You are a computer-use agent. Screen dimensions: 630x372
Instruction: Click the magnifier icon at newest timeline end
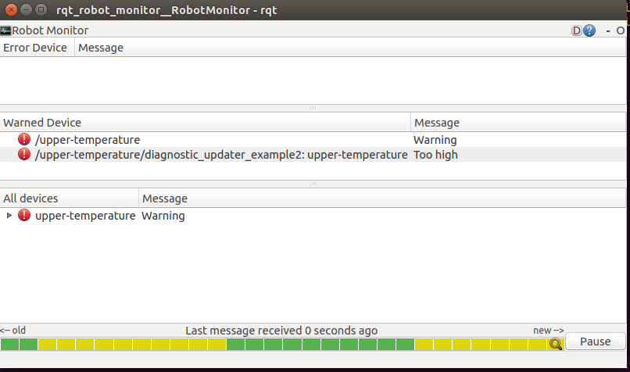(x=556, y=345)
